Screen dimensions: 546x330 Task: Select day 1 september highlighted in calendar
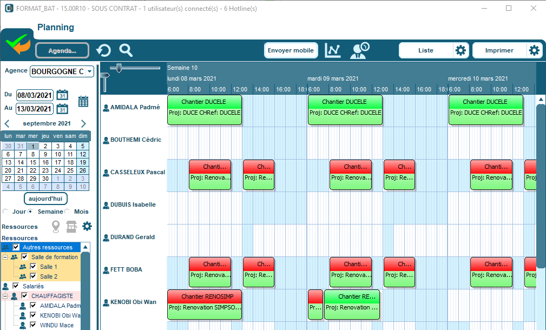pyautogui.click(x=33, y=146)
